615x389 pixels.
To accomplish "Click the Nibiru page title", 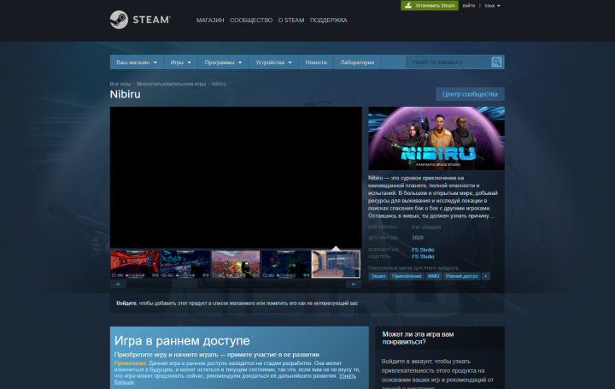I will 125,94.
